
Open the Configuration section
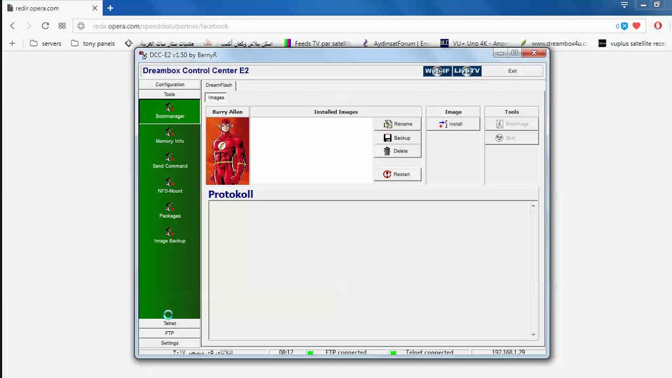[x=170, y=85]
